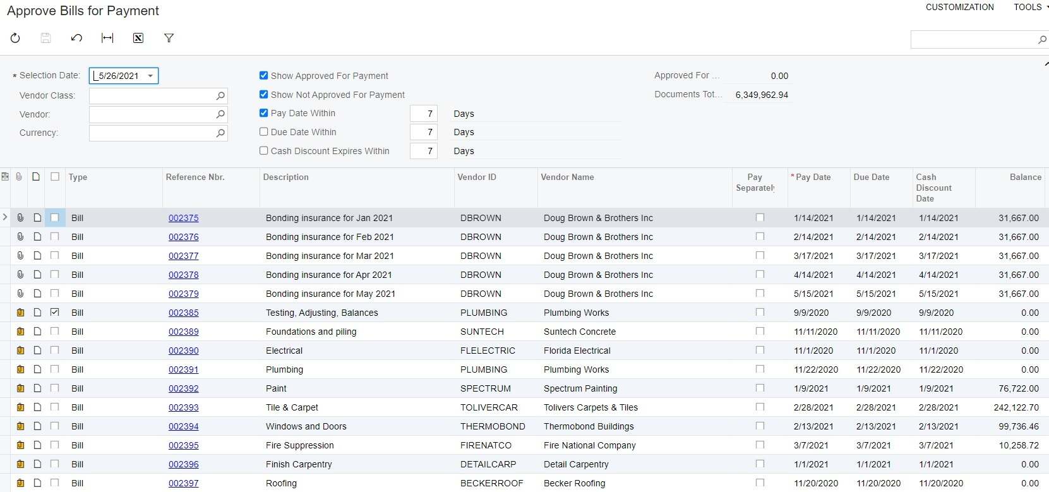Sort by Balance column header

[1025, 177]
